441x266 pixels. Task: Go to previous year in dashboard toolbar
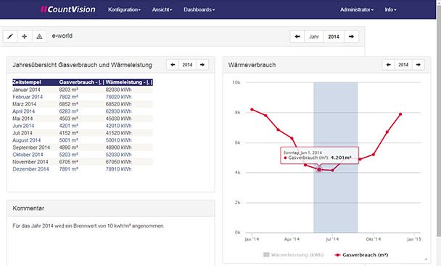point(297,36)
